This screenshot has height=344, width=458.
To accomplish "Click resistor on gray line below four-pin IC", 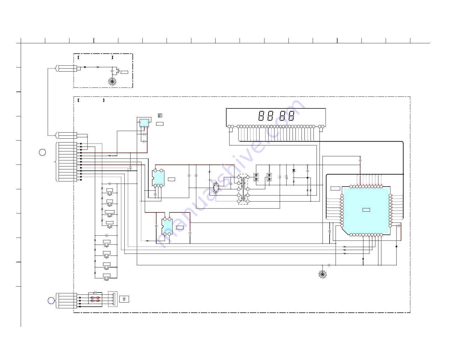I will point(147,241).
